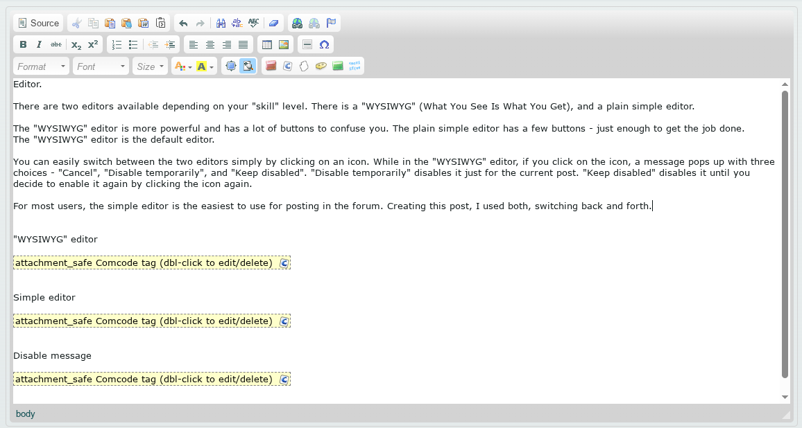Toggle italic formatting
802x428 pixels.
(x=40, y=45)
